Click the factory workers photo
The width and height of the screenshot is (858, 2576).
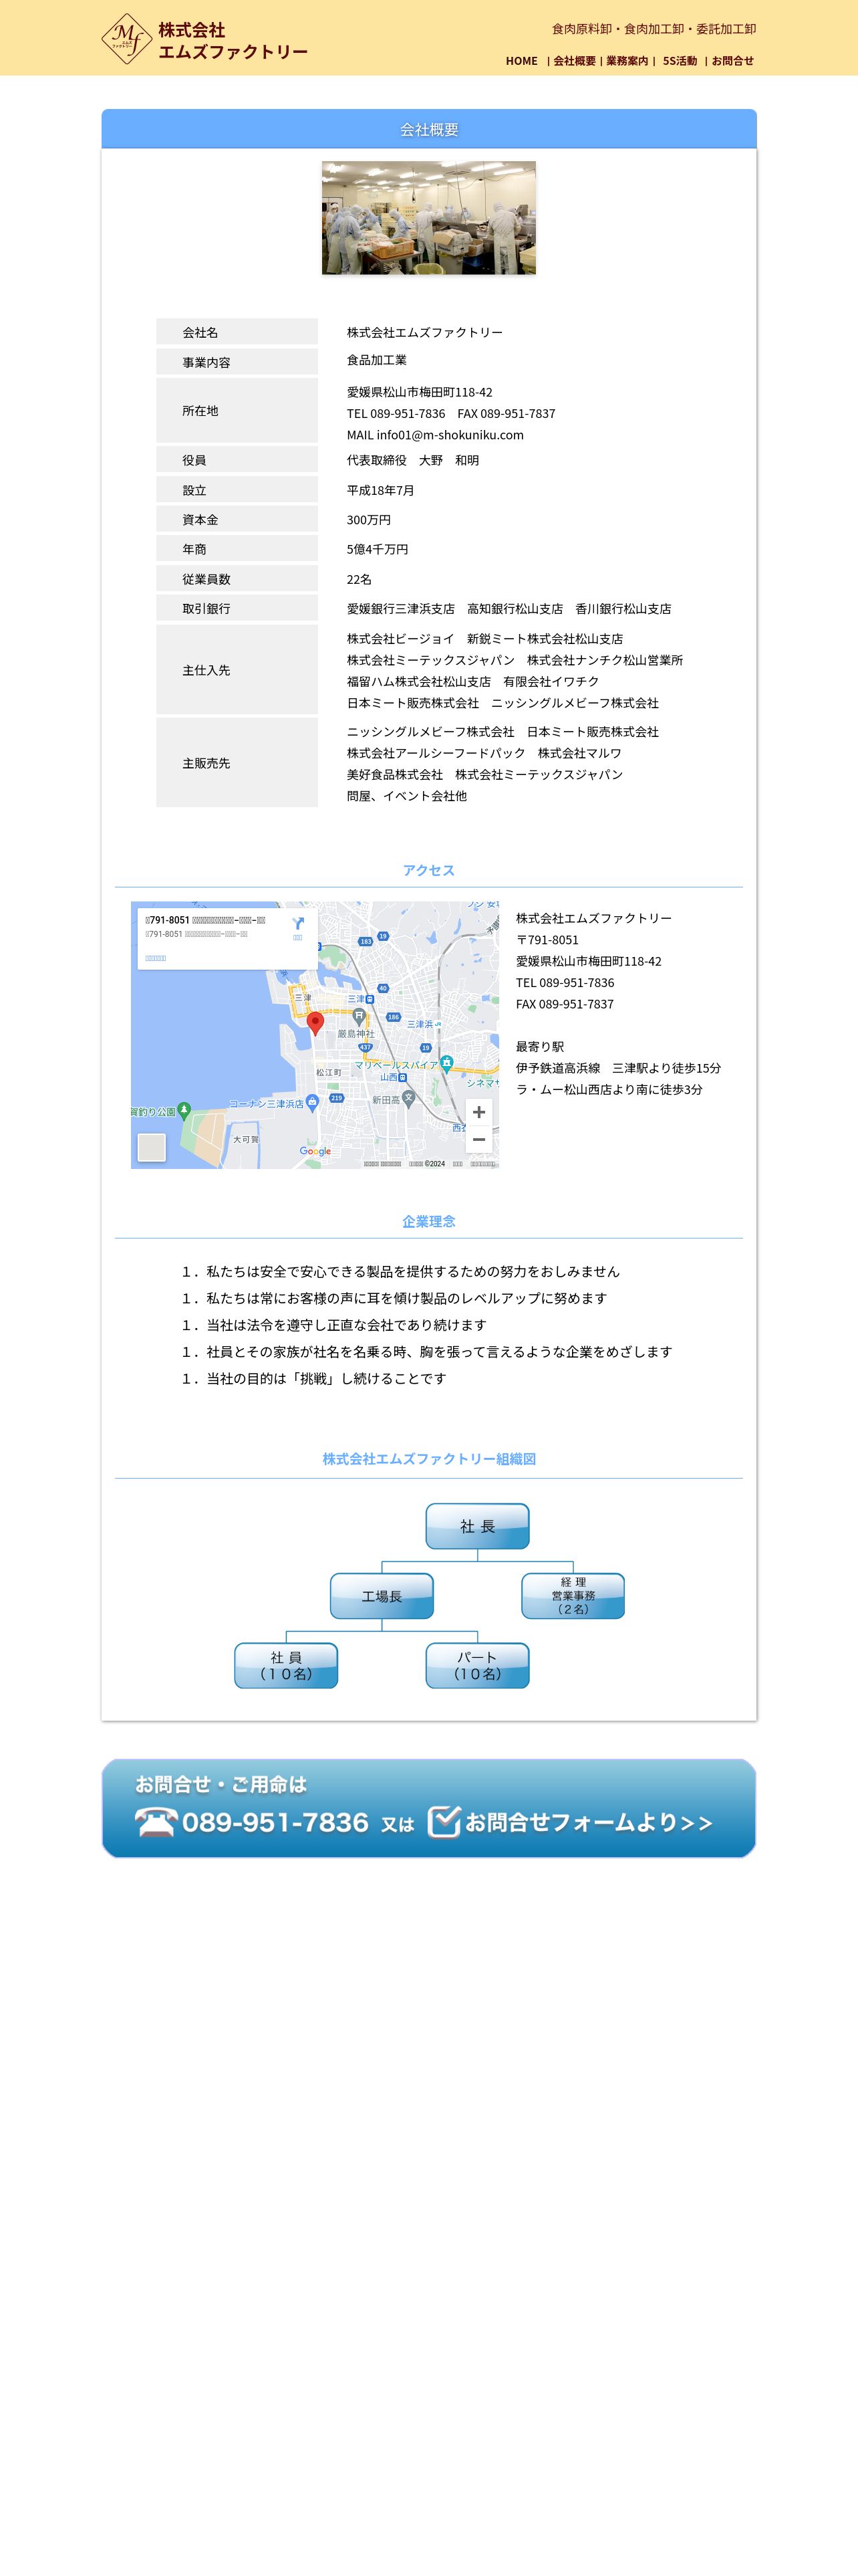pos(428,218)
